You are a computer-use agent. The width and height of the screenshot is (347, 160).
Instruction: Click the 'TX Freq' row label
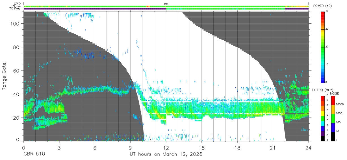(15, 9)
